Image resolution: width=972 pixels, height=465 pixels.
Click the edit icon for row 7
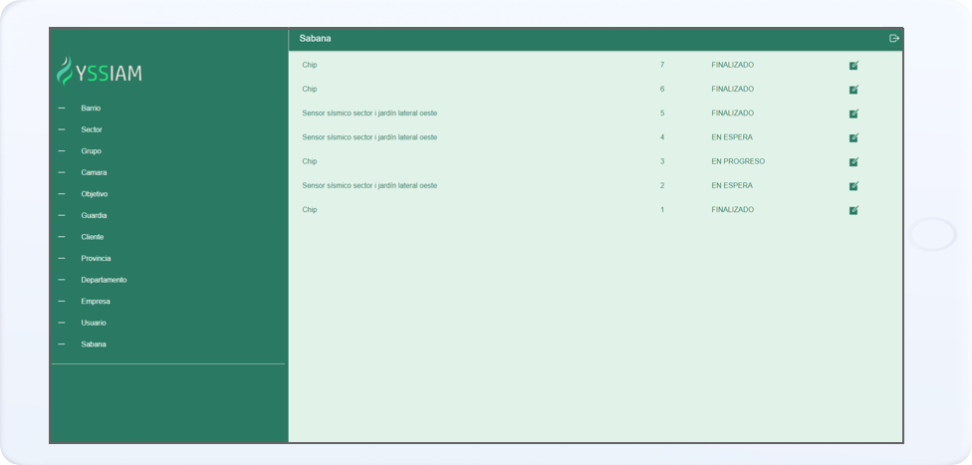pos(853,65)
